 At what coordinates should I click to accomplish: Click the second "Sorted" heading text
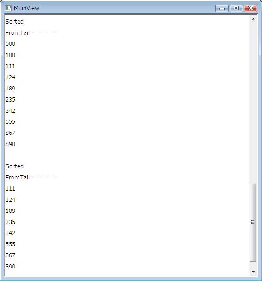(14, 166)
